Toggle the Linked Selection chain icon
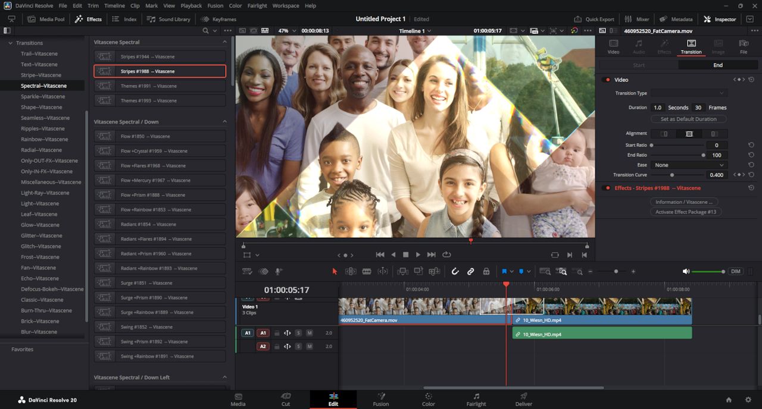Screen dimensions: 762x409 coord(470,272)
